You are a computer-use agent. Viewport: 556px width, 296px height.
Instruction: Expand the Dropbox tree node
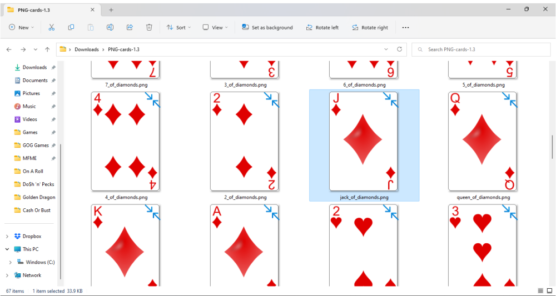pos(7,236)
